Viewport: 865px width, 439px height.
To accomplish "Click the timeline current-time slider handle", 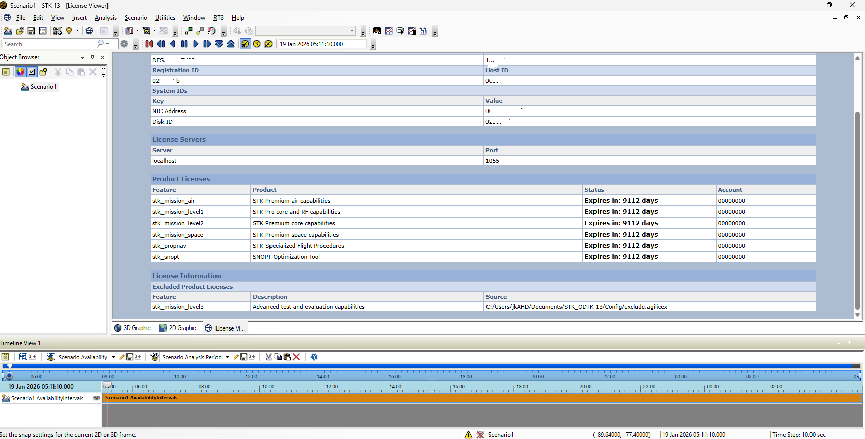I will click(107, 385).
